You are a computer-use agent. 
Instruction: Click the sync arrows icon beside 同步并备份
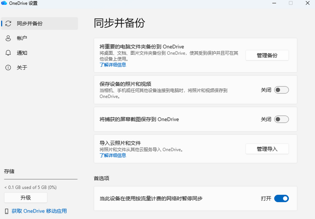[x=8, y=24]
